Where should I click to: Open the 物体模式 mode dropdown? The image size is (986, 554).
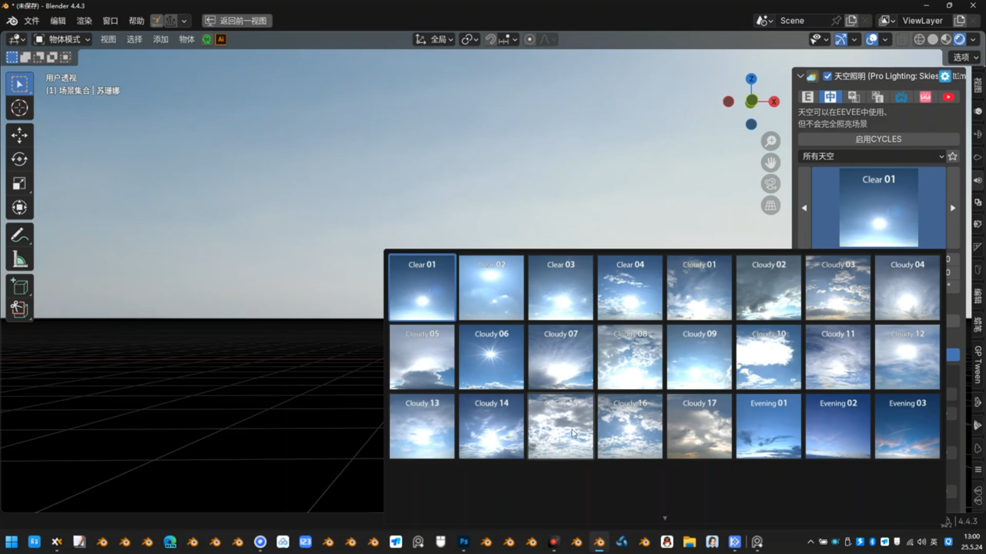62,39
